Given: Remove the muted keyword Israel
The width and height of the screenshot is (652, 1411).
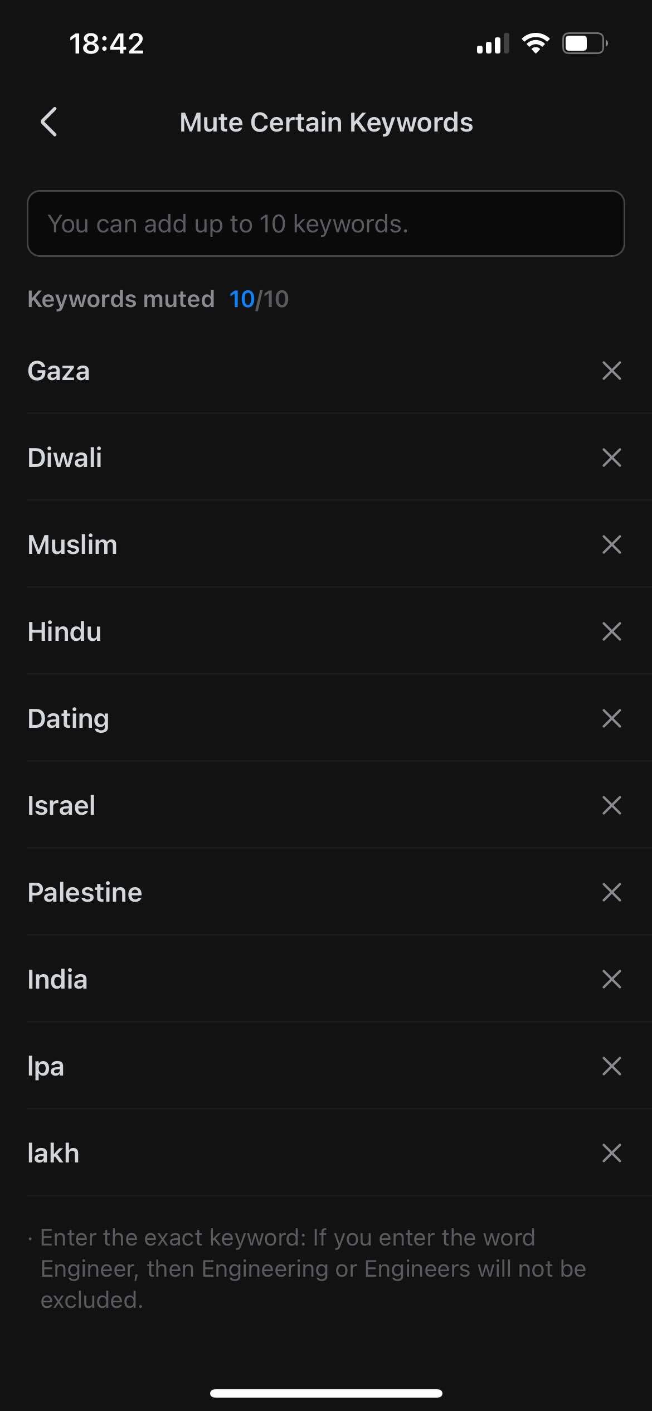Looking at the screenshot, I should pyautogui.click(x=611, y=805).
